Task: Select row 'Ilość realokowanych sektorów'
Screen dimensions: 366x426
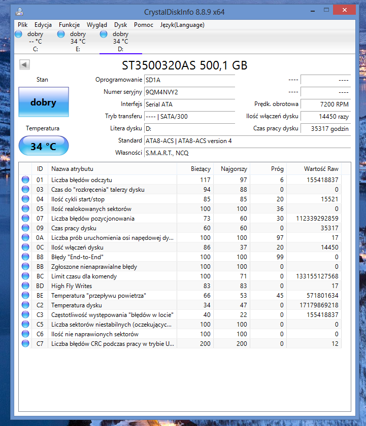Action: click(180, 208)
